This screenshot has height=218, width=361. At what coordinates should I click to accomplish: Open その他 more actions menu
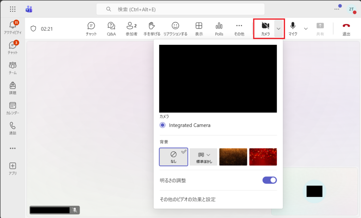point(239,29)
